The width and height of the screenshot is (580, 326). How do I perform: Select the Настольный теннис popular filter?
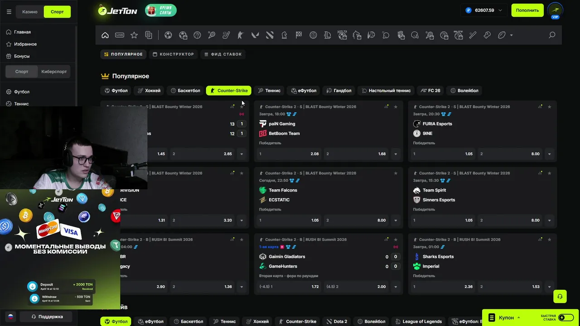click(386, 91)
